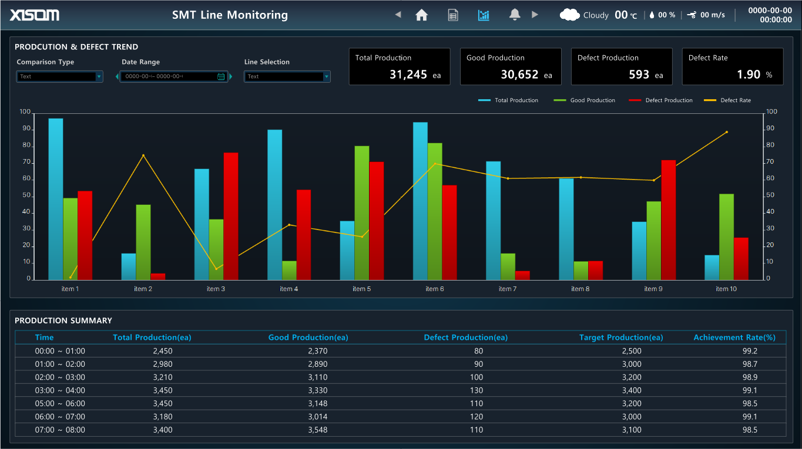Screen dimensions: 802x449
Task: Click item 3 defect production red bar
Action: (231, 216)
